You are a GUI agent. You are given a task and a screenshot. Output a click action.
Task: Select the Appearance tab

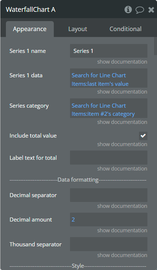[x=30, y=29]
